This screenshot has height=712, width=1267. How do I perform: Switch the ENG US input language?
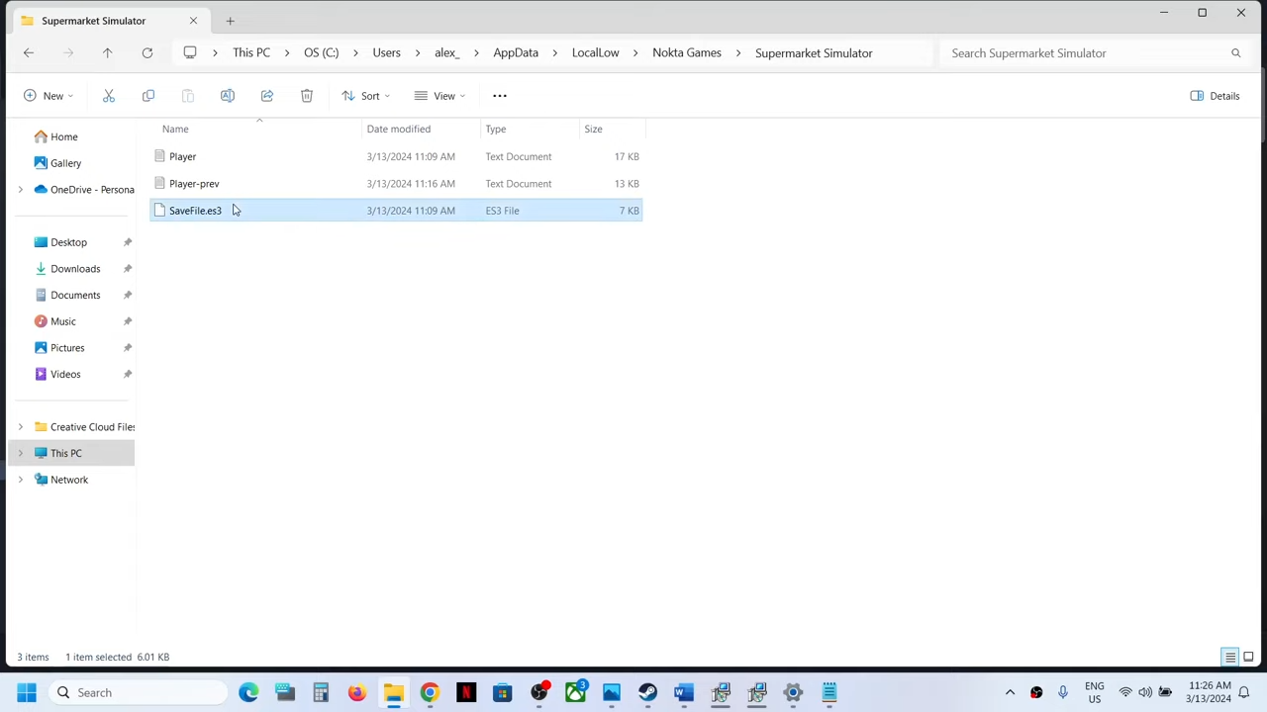pyautogui.click(x=1094, y=693)
